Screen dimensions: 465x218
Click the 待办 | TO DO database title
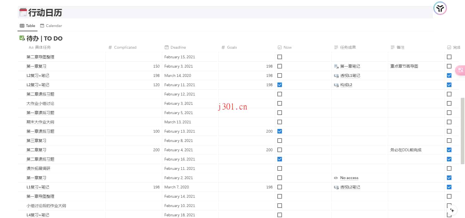[x=44, y=38]
